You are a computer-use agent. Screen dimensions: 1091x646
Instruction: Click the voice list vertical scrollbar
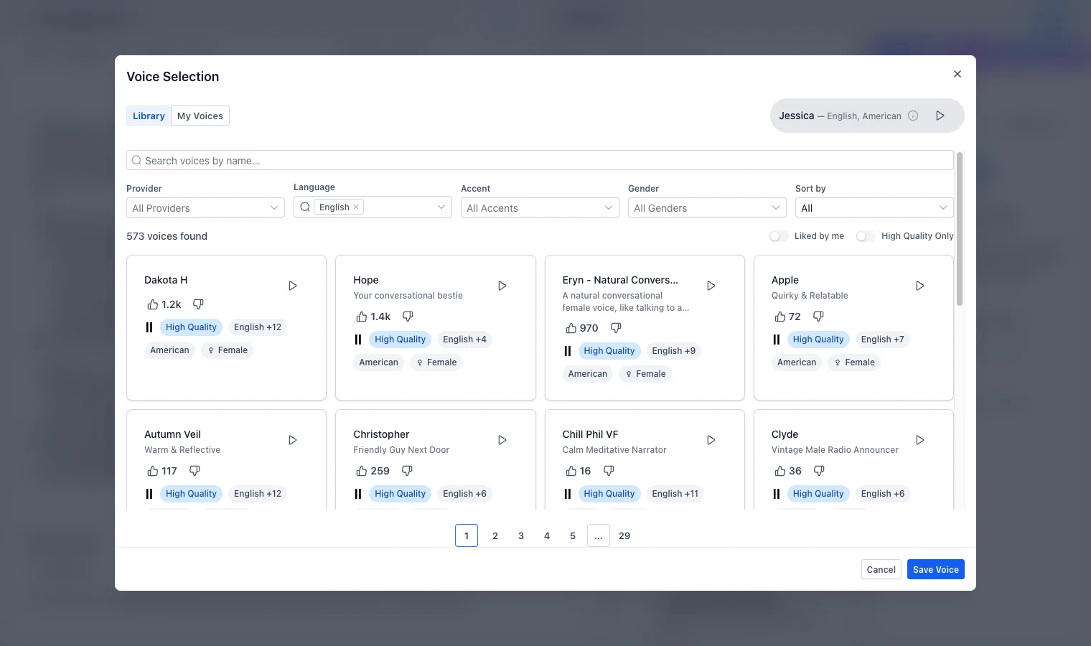tap(960, 228)
